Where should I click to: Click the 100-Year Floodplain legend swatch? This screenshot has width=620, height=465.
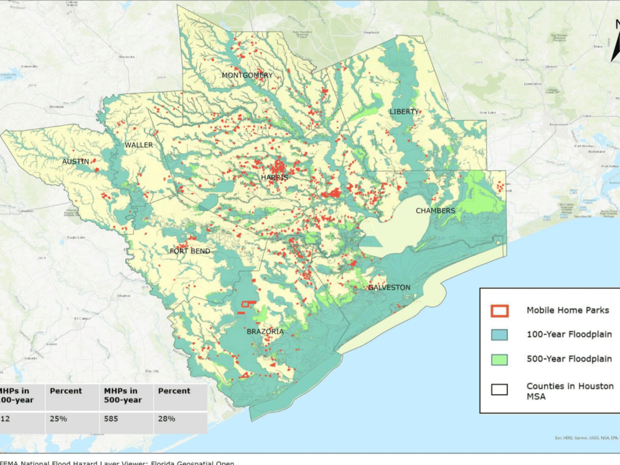click(x=500, y=334)
